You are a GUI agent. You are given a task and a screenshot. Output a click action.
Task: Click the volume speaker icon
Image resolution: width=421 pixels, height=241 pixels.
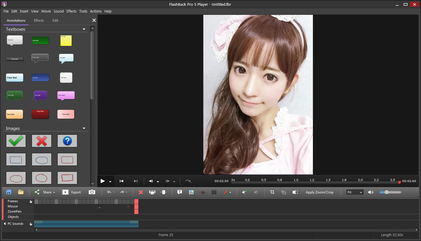tap(371, 192)
